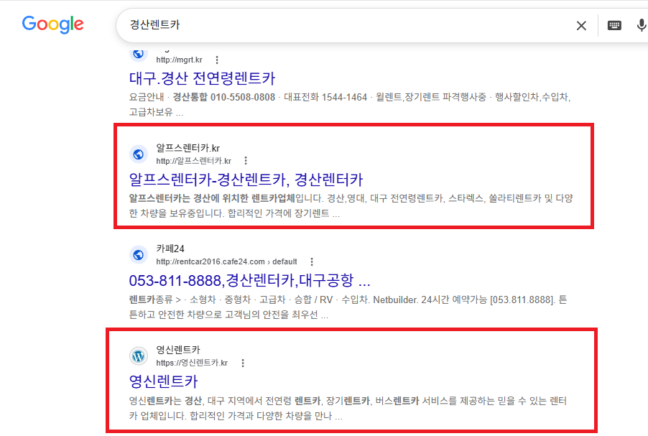Click the globe favicon of 카페24 result

[x=139, y=255]
